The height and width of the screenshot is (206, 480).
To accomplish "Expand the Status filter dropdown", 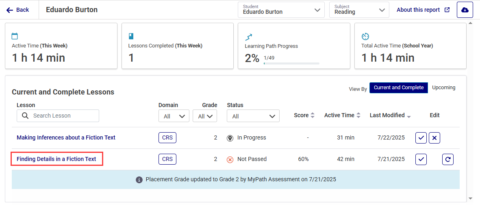I will point(253,116).
